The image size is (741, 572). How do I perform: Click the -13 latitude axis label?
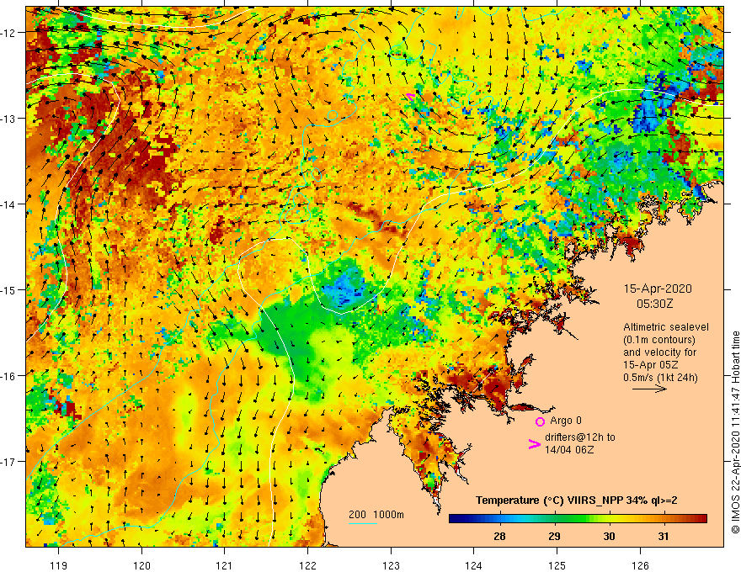(x=8, y=119)
